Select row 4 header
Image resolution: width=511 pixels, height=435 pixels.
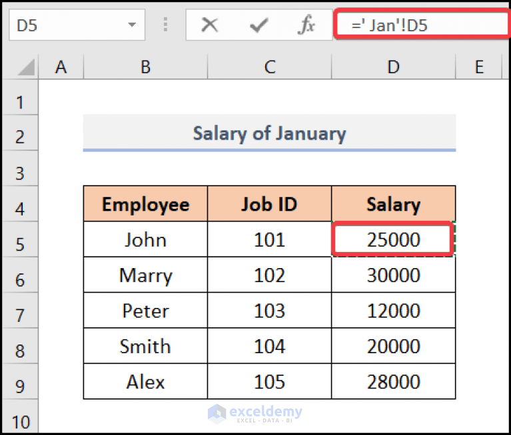(20, 204)
